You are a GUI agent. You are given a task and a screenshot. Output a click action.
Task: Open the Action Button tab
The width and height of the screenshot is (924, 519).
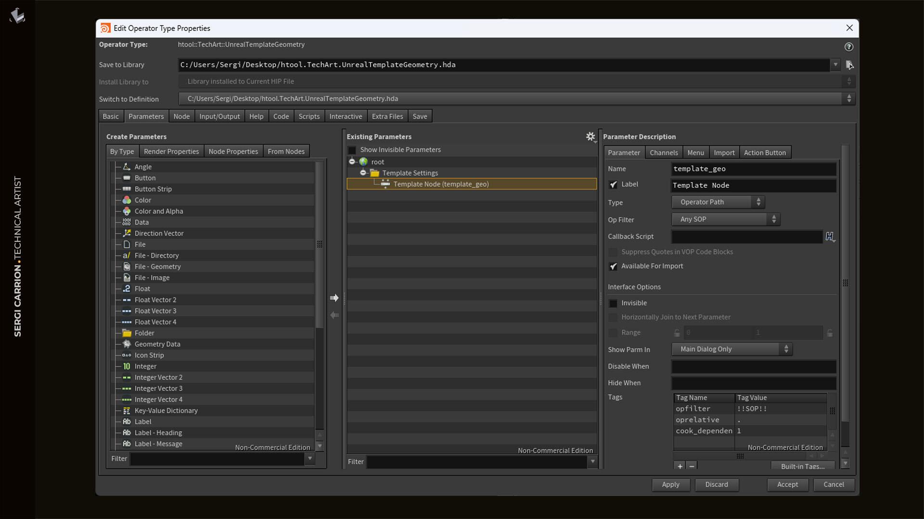coord(764,153)
